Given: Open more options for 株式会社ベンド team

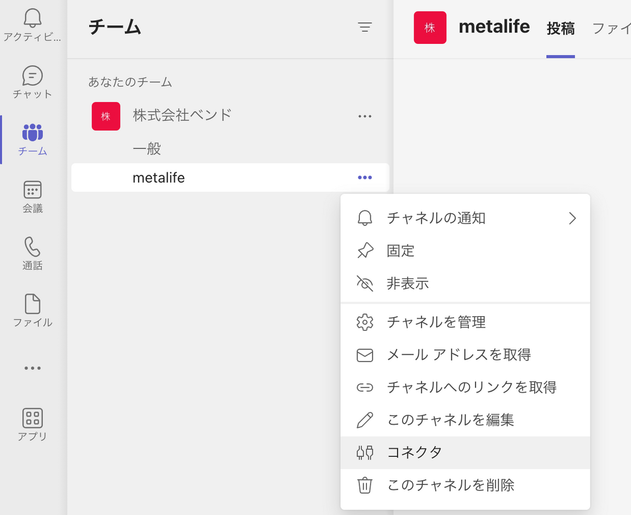Looking at the screenshot, I should click(x=365, y=116).
